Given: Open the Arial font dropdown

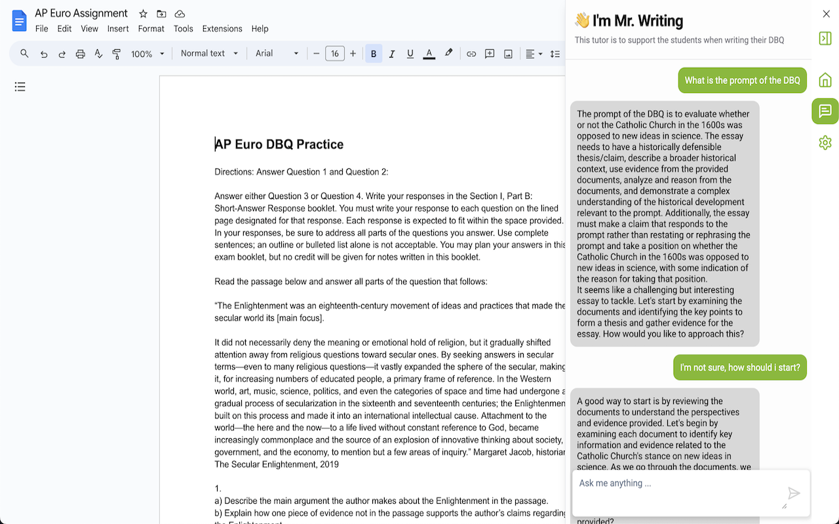Looking at the screenshot, I should pos(277,54).
